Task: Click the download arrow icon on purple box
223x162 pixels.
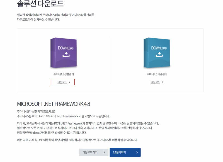Action: point(66,54)
